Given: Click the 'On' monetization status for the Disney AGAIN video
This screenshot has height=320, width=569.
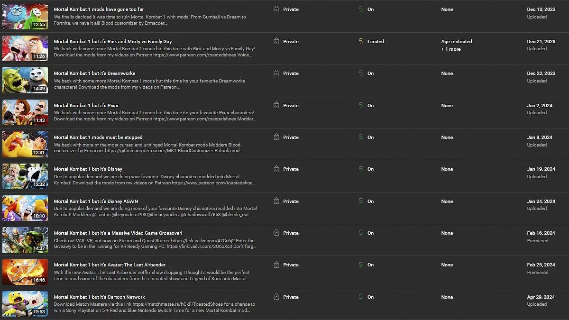Looking at the screenshot, I should (370, 201).
